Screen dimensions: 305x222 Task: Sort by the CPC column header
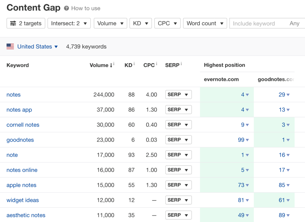point(149,65)
